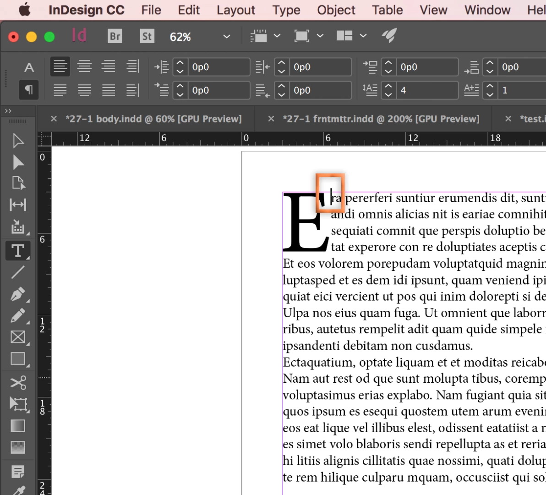Open Adobe Bridge with Br icon
This screenshot has height=495, width=546.
(x=115, y=36)
